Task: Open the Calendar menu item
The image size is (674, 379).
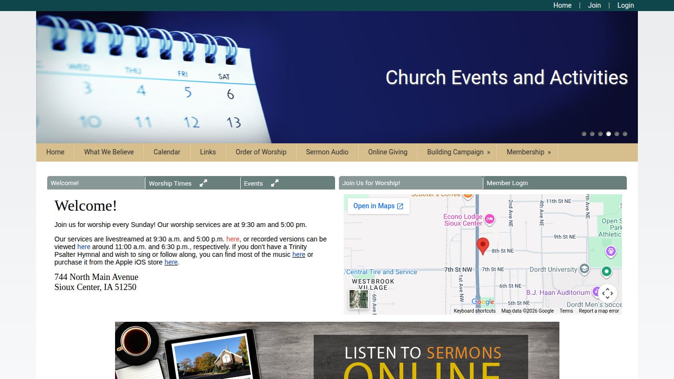Action: click(167, 152)
